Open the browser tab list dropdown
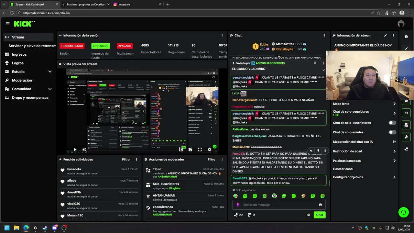 [x=4, y=5]
